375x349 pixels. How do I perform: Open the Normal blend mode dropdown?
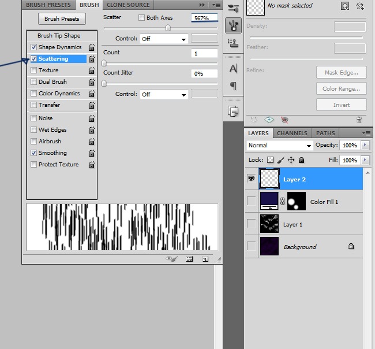point(280,146)
